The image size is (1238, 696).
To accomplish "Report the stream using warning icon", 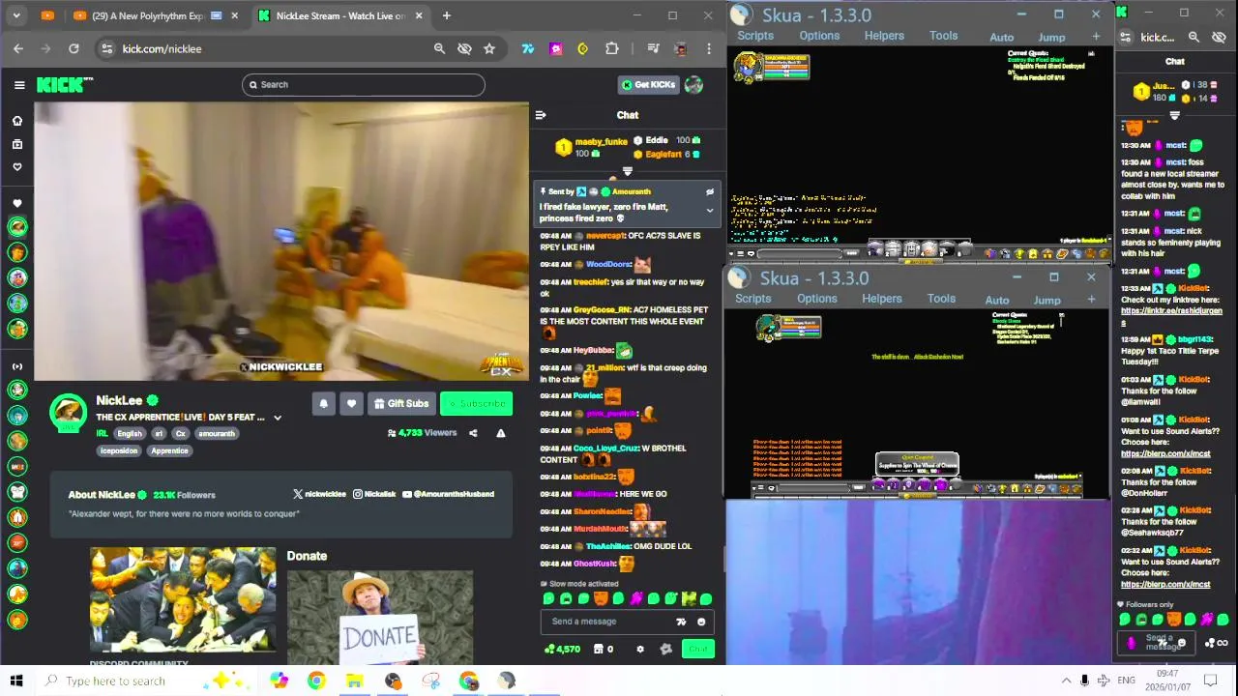I will [501, 433].
